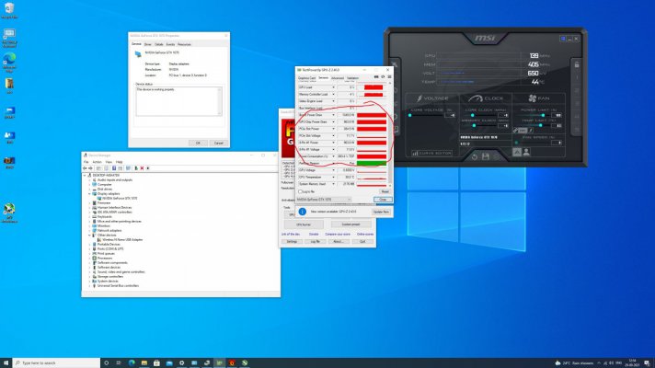The width and height of the screenshot is (655, 368).
Task: Collapse Display adapters in Device Manager
Action: (89, 194)
